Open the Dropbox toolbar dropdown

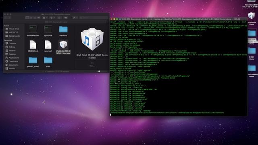(75, 18)
